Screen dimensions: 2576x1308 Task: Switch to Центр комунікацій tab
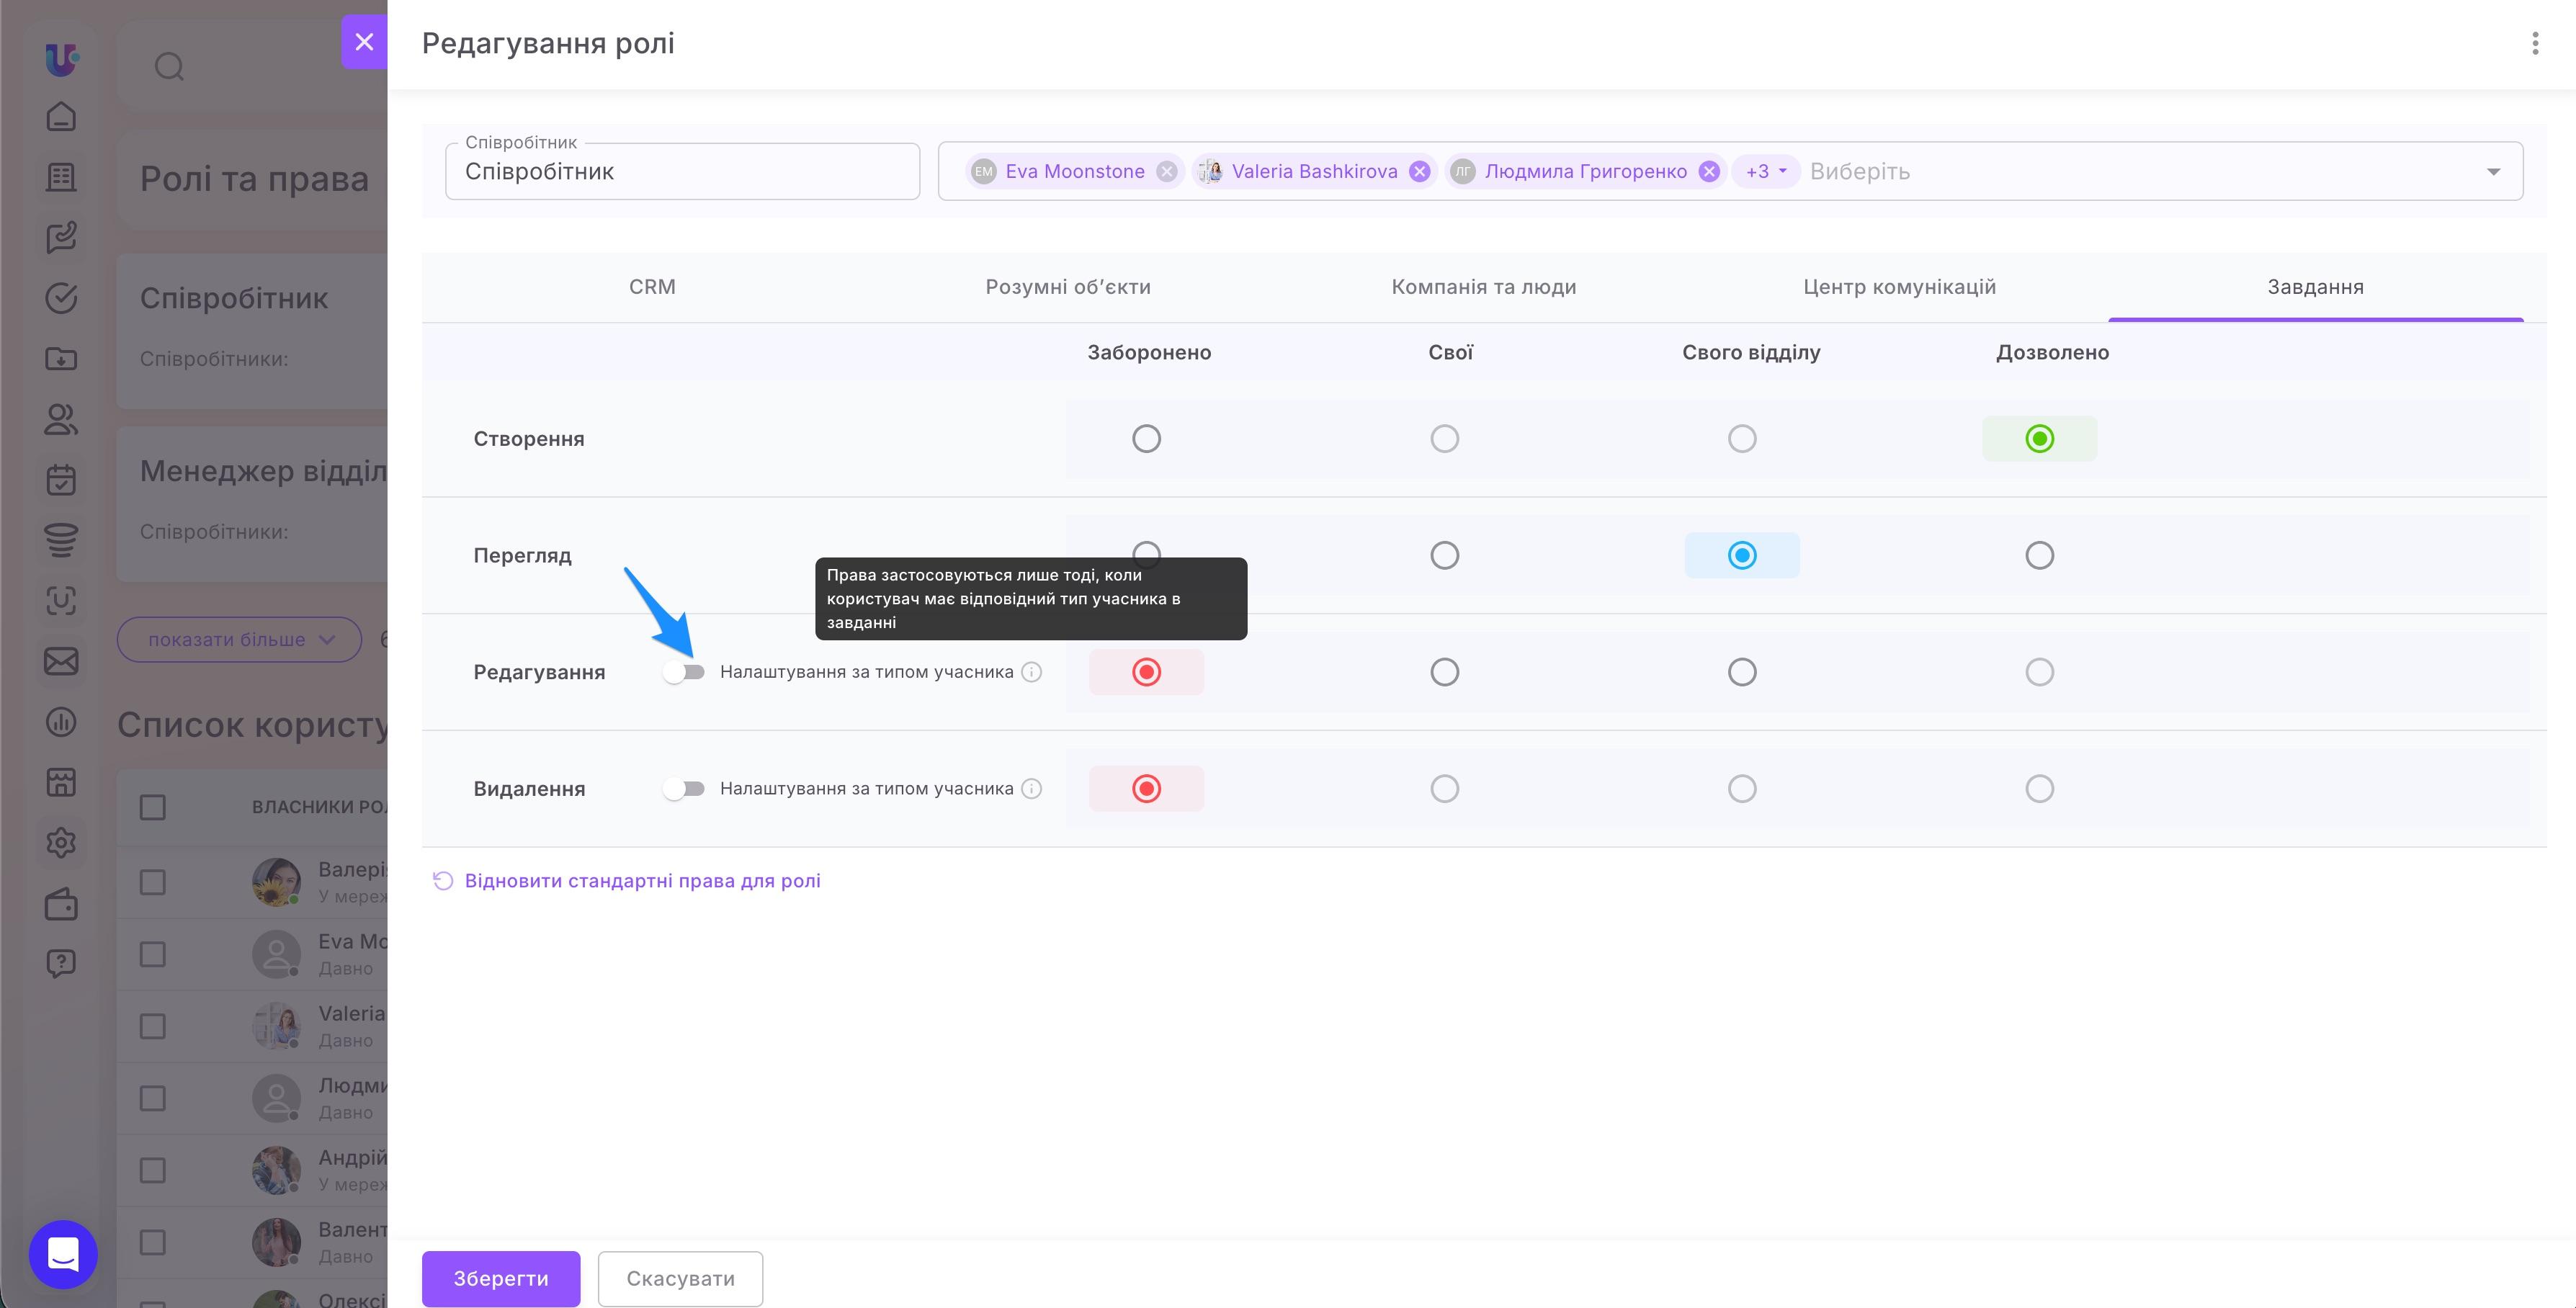coord(1899,287)
